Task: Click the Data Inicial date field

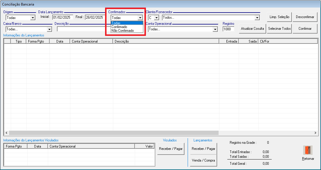Action: (x=63, y=17)
